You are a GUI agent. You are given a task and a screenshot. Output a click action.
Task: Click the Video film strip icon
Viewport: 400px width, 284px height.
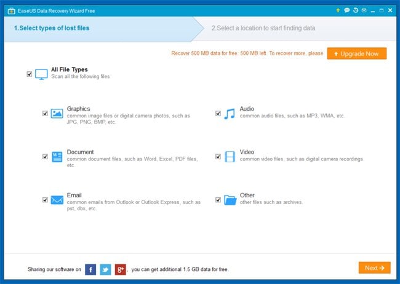point(230,157)
